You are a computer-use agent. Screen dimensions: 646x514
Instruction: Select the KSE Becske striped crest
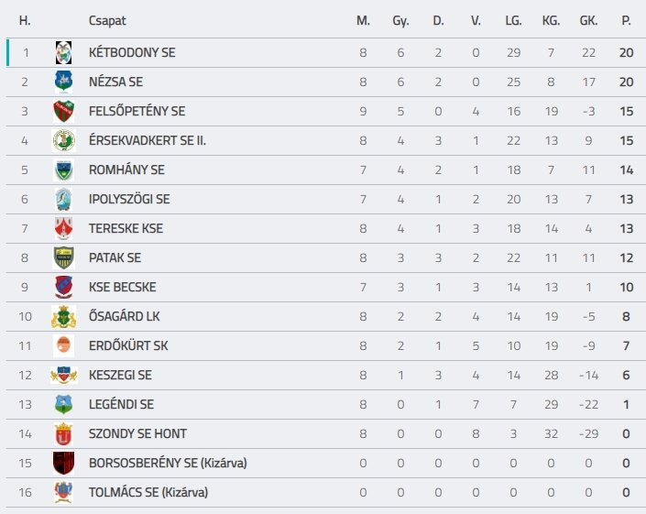click(x=64, y=287)
